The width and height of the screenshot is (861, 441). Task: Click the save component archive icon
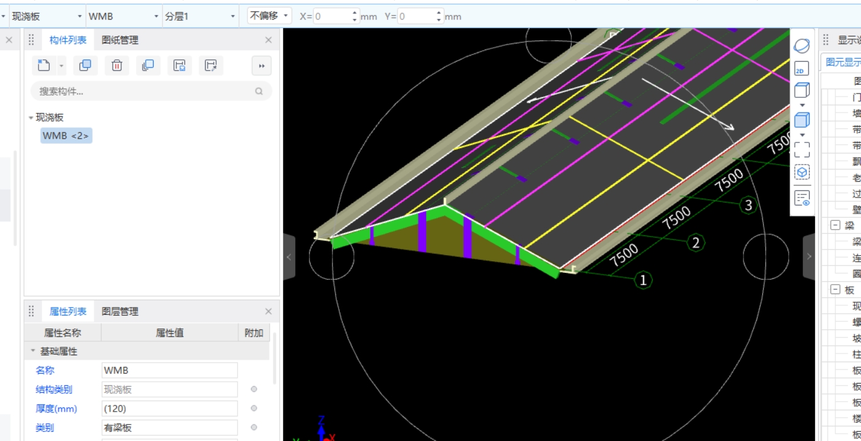pos(179,65)
